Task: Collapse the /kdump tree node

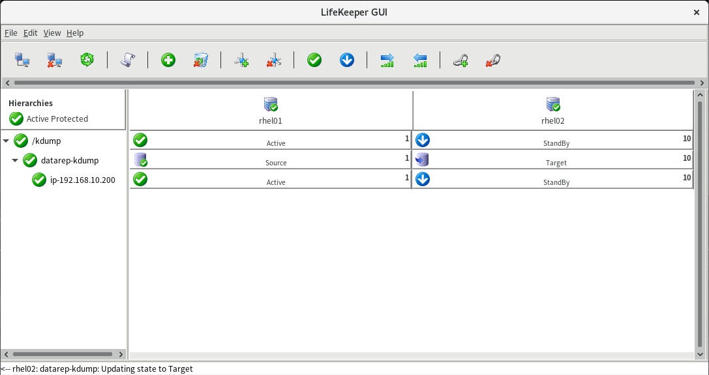Action: tap(7, 141)
